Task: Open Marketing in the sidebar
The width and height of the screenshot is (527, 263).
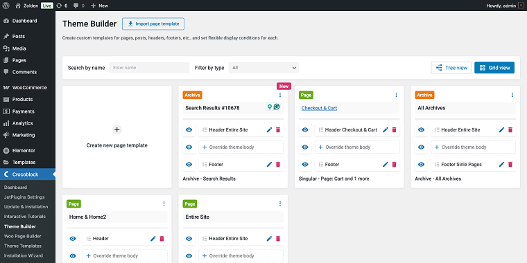Action: tap(28, 135)
